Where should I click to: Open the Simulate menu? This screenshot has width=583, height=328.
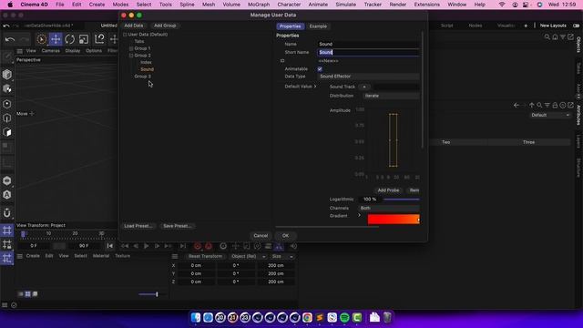tap(345, 5)
